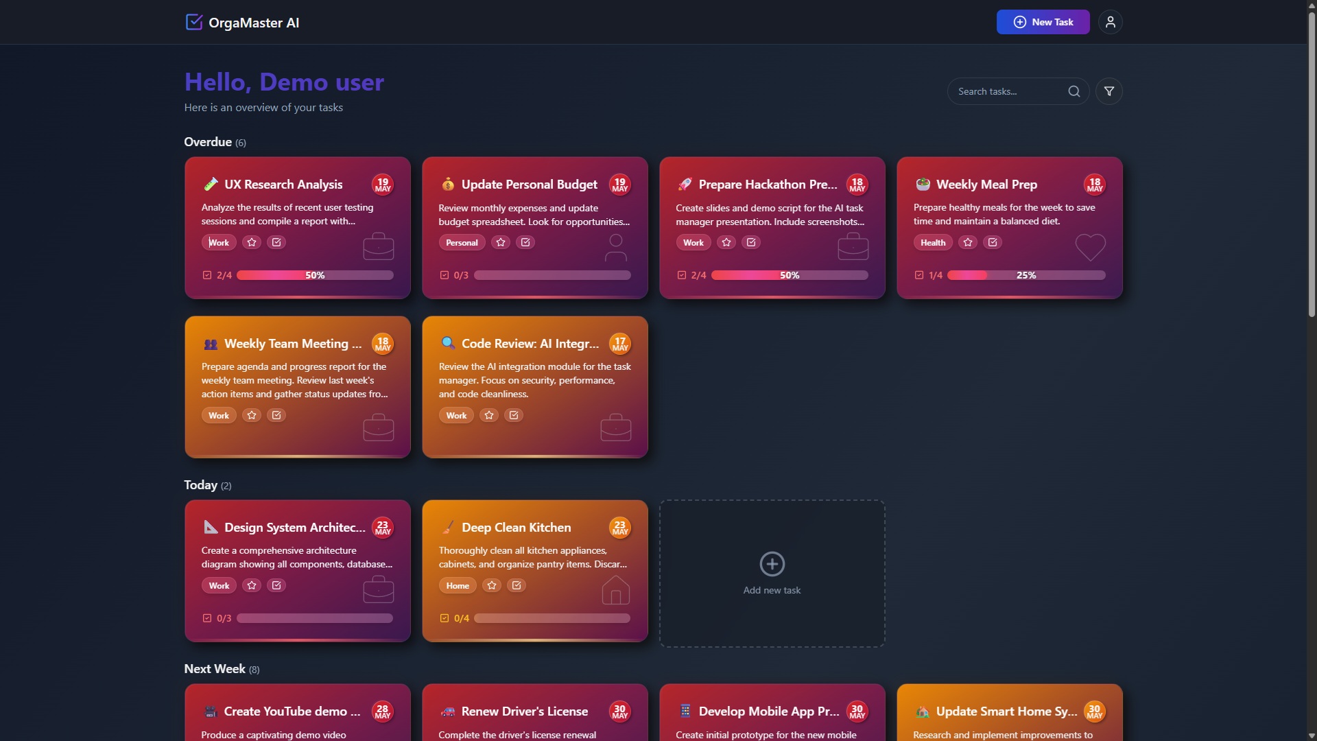Click the search magnifier icon
The image size is (1317, 741).
click(x=1073, y=91)
